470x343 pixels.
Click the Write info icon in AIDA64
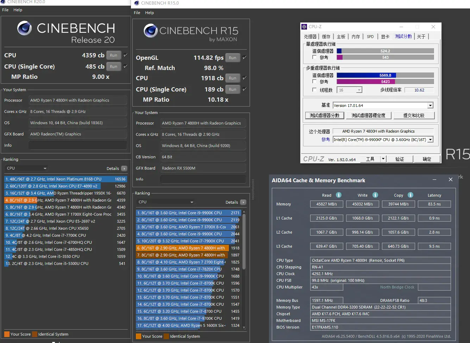click(375, 195)
